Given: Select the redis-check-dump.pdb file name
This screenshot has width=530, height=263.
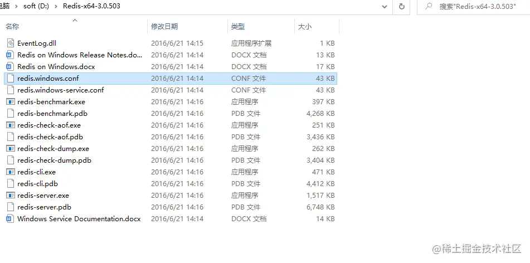Looking at the screenshot, I should [x=55, y=160].
